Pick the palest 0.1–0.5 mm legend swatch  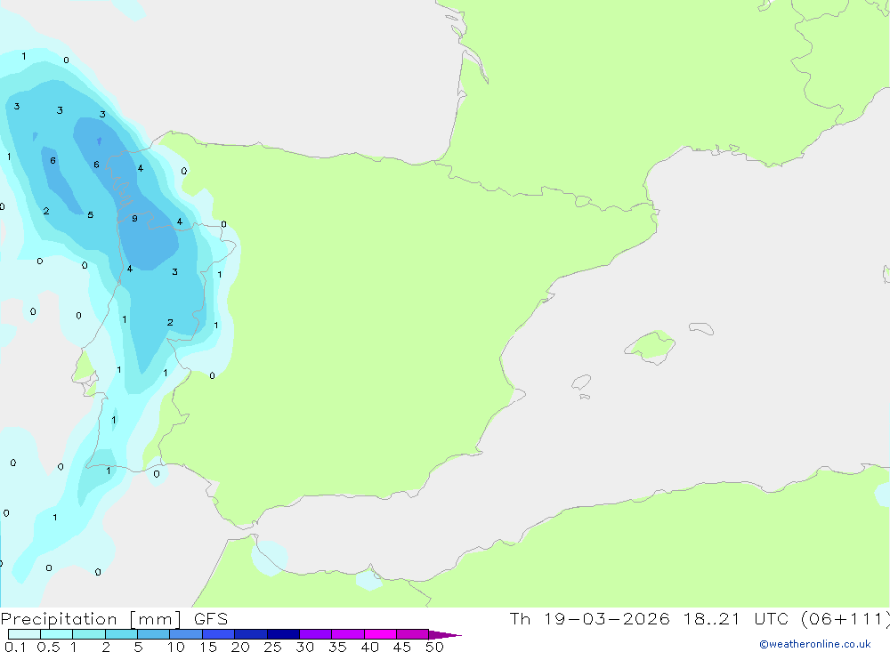click(24, 634)
